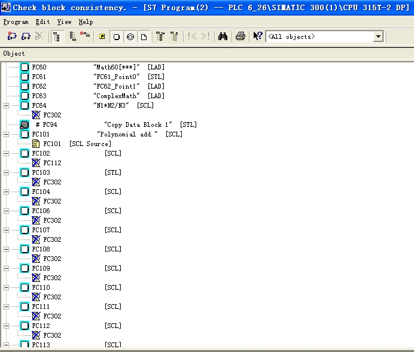Image resolution: width=414 pixels, height=352 pixels.
Task: Open the View menu
Action: pos(64,22)
